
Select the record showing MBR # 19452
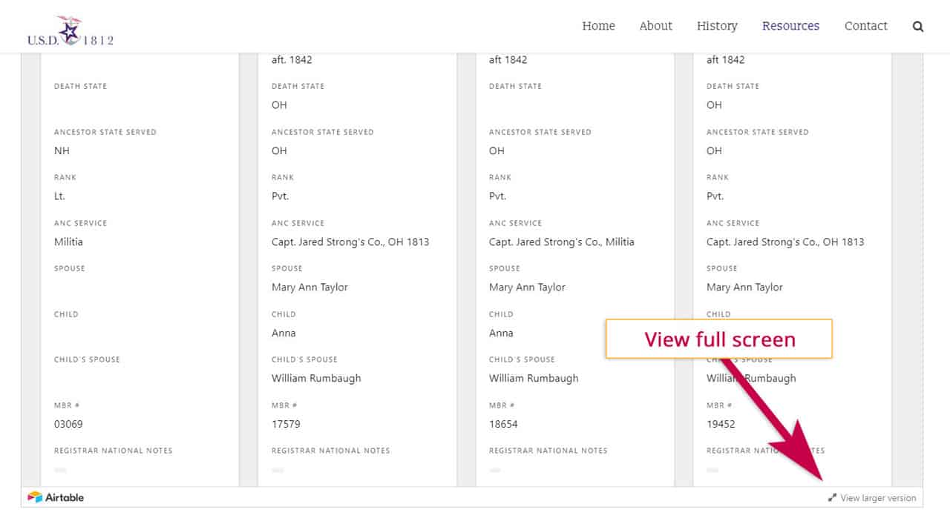pos(720,424)
